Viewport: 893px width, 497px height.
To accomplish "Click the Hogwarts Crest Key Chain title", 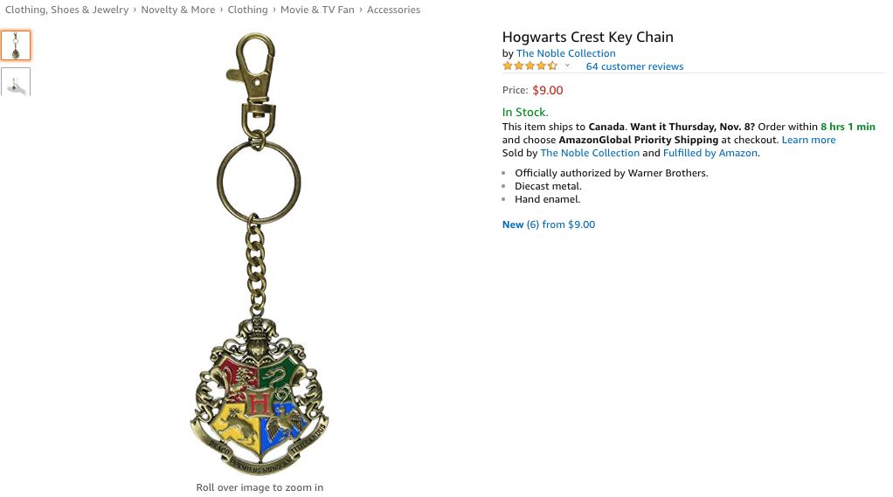I will [588, 37].
